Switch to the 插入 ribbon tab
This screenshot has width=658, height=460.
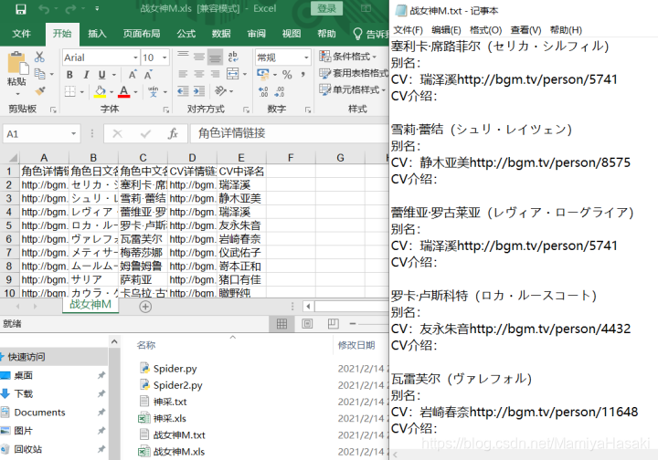[97, 34]
